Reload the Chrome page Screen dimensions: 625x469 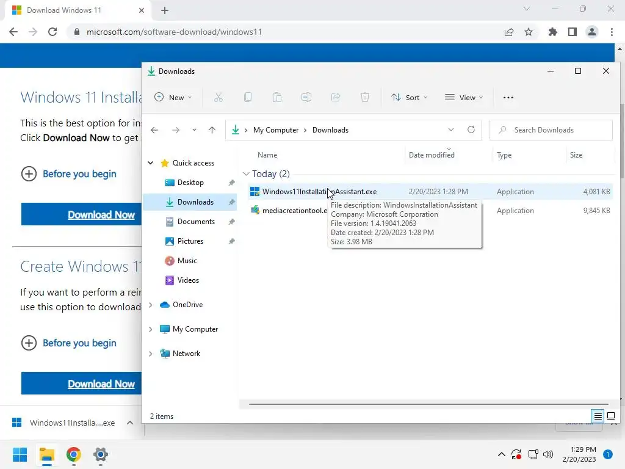tap(52, 32)
